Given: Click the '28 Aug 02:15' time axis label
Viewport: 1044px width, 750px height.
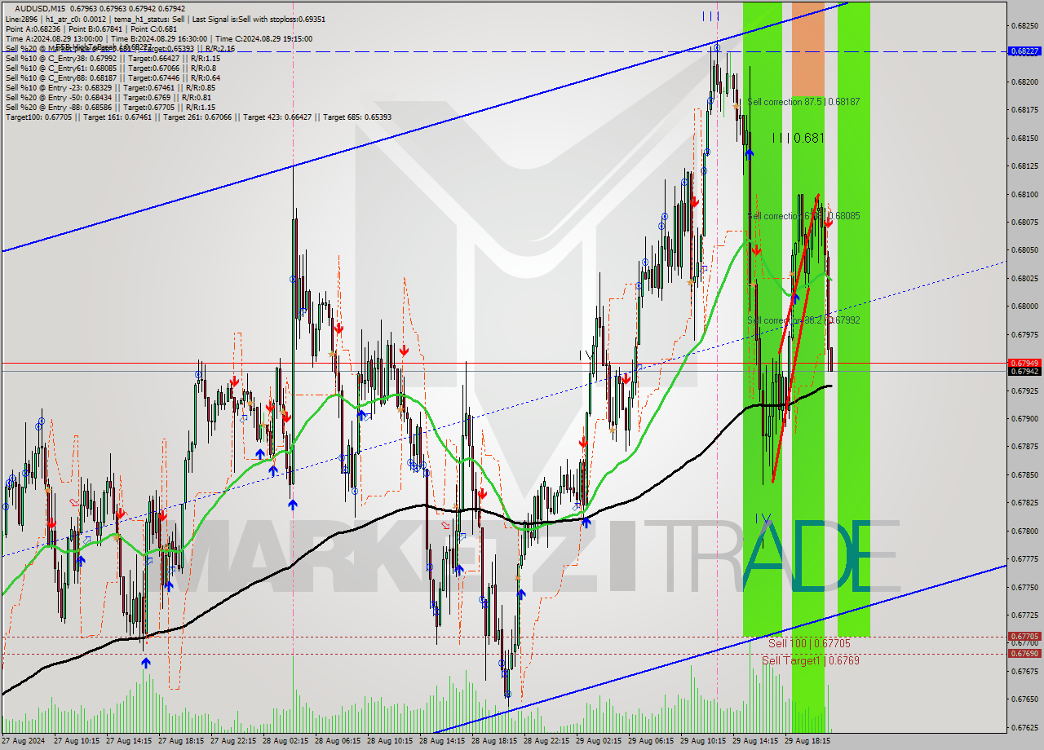Looking at the screenshot, I should click(x=285, y=741).
